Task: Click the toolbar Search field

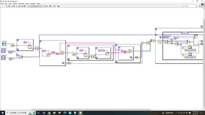Action: [x=190, y=6]
